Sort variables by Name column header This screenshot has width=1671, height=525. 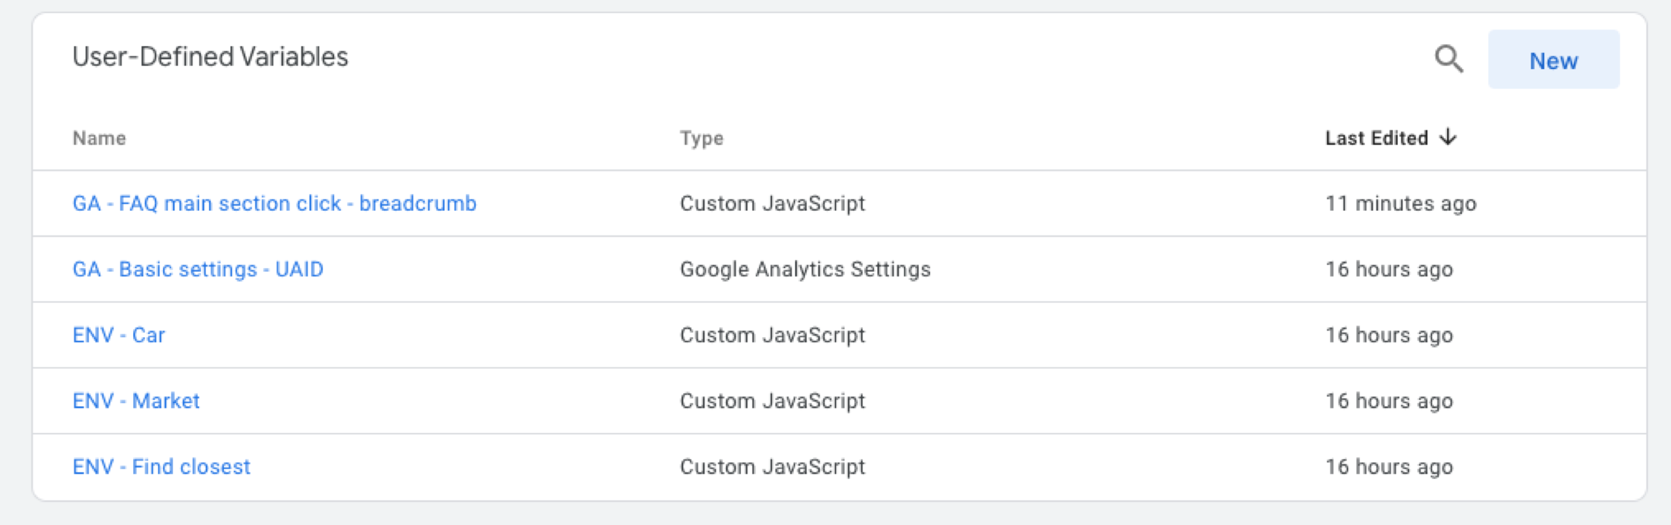99,138
